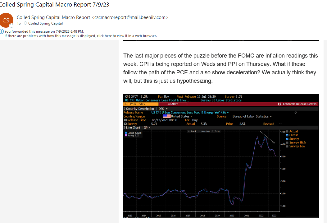Click the 2020 marker on chart time axis
The height and width of the screenshot is (223, 327).
[232, 216]
